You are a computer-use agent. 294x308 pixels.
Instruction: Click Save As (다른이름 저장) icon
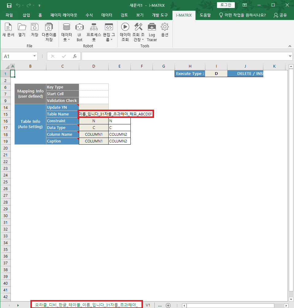[x=49, y=32]
